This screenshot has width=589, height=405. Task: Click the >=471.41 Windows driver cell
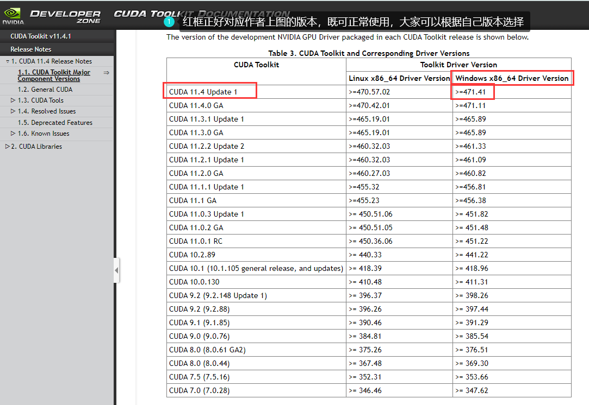[512, 92]
